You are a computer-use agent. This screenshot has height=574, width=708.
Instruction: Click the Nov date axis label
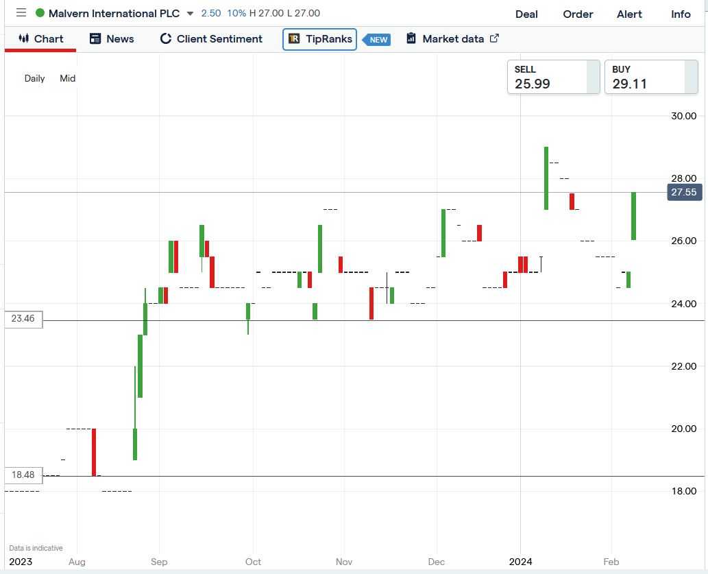coord(344,562)
